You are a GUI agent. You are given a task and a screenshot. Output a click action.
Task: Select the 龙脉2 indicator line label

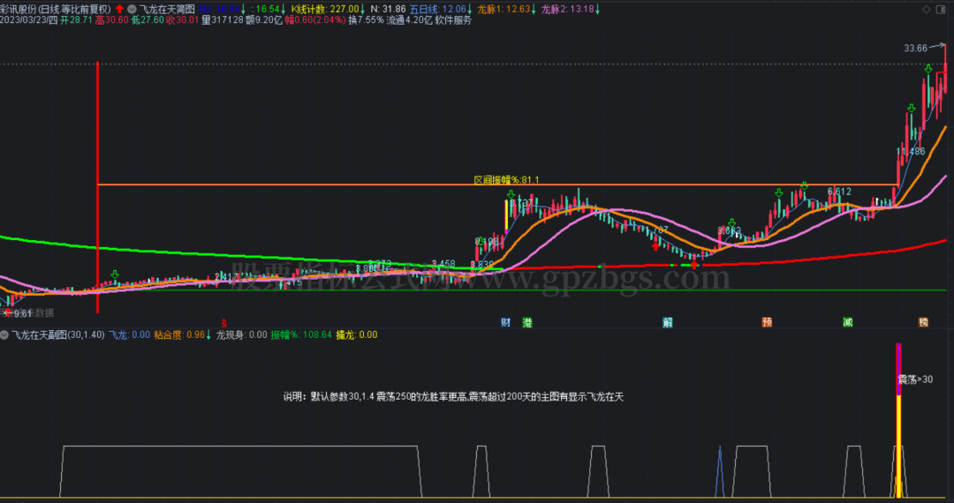tap(566, 9)
